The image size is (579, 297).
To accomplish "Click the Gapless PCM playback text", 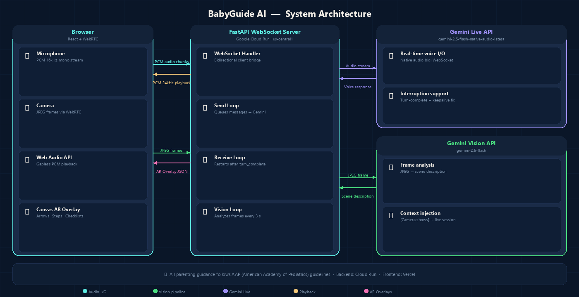I will pyautogui.click(x=57, y=164).
